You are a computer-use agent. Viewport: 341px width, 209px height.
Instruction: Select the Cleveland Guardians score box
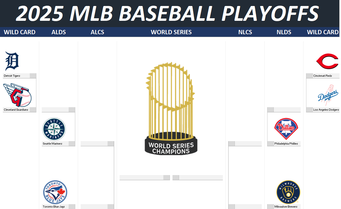pyautogui.click(x=33, y=110)
